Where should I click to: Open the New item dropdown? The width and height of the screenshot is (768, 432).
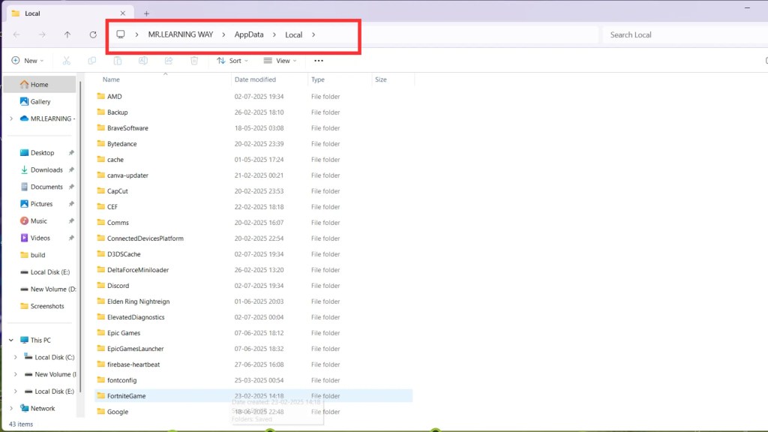28,61
